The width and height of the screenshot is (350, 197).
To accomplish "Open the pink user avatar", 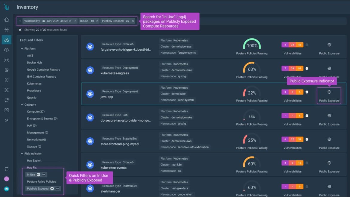I will [7, 179].
